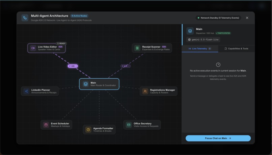Click the Registrations Manager people icon
The width and height of the screenshot is (272, 155).
pyautogui.click(x=145, y=91)
